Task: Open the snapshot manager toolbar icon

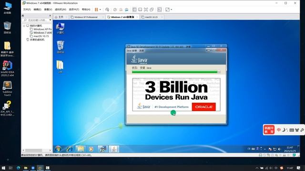Action: (127, 9)
